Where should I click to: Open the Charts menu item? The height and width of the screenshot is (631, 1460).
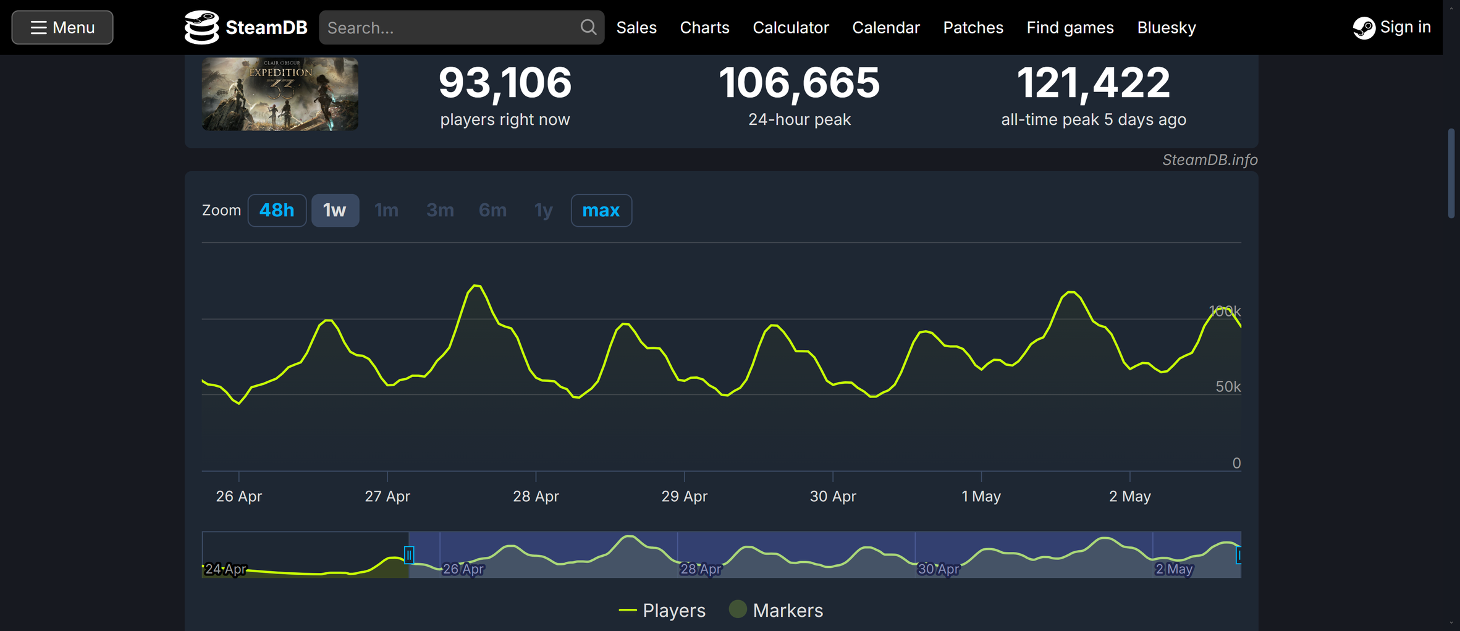tap(704, 27)
